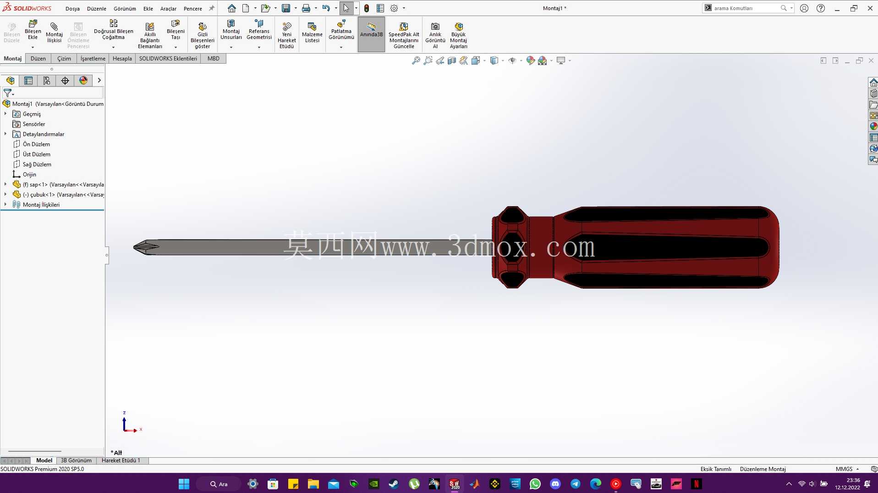Click the feature tree filter field
Viewport: 878px width, 493px height.
pos(52,93)
